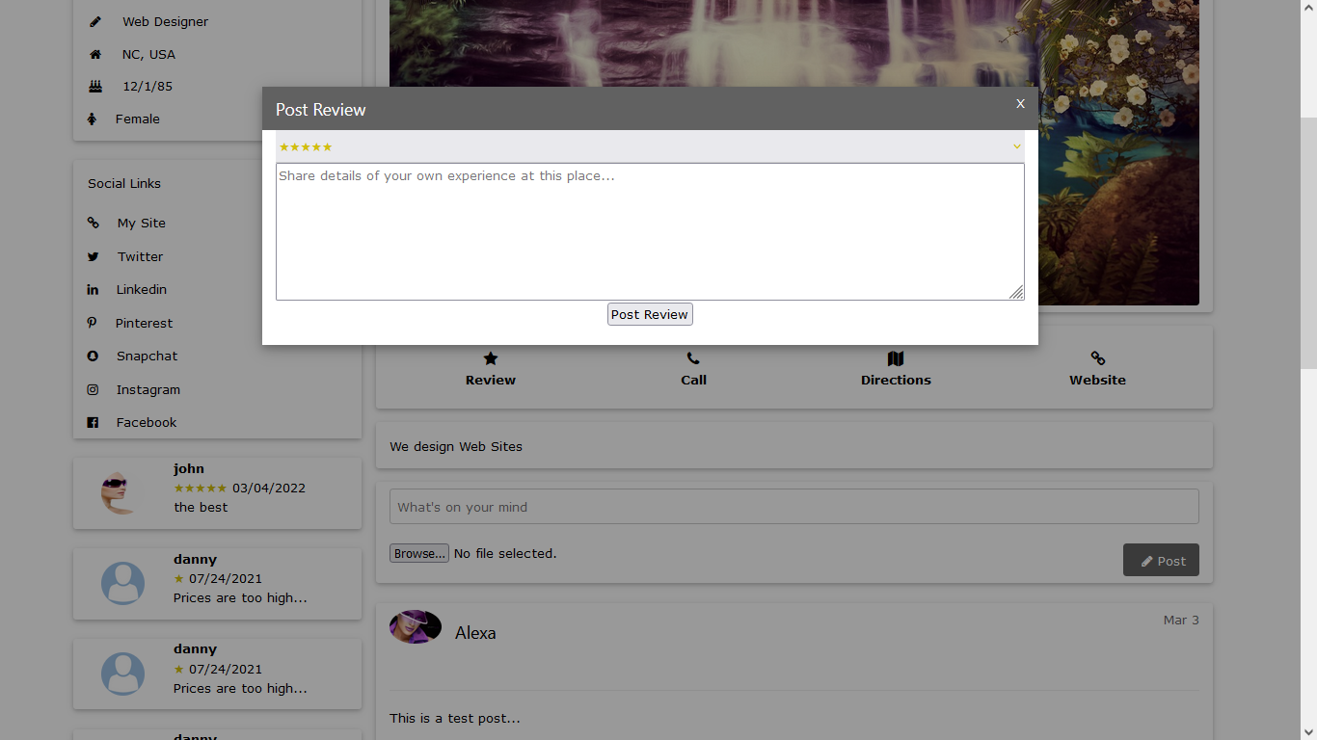Click the 12/1/85 birthday text

[x=148, y=86]
